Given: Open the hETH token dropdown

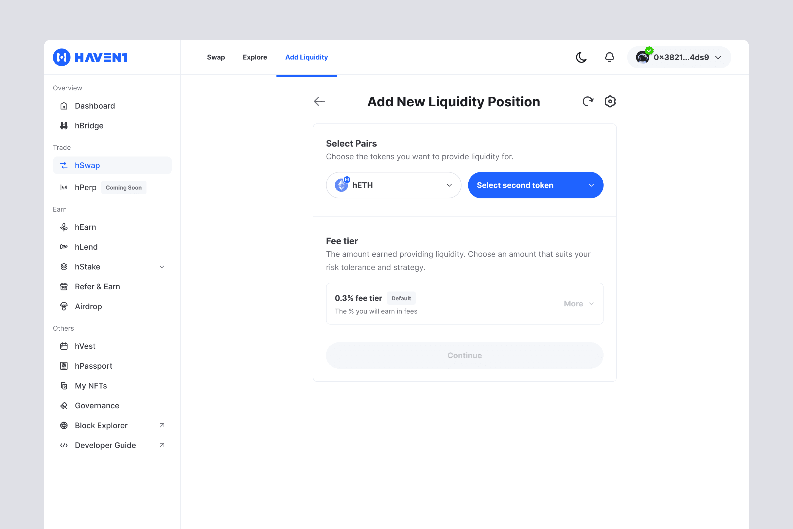Looking at the screenshot, I should [393, 185].
